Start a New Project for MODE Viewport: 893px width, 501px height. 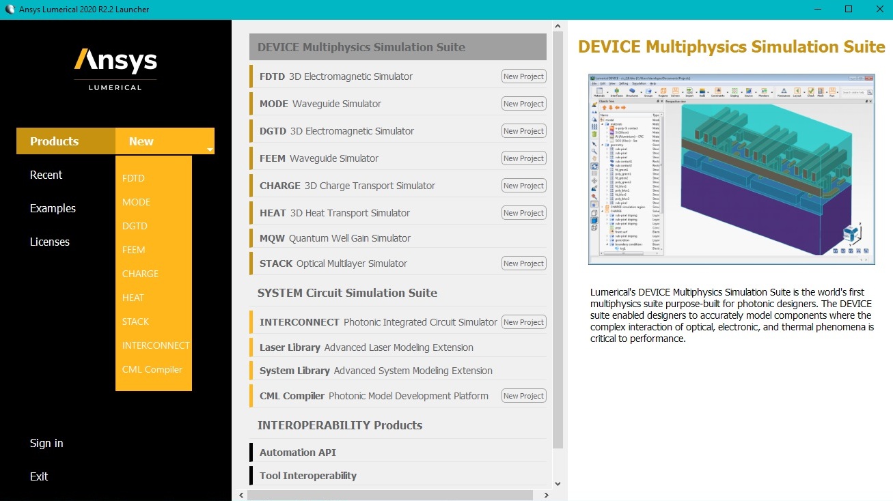click(x=523, y=104)
